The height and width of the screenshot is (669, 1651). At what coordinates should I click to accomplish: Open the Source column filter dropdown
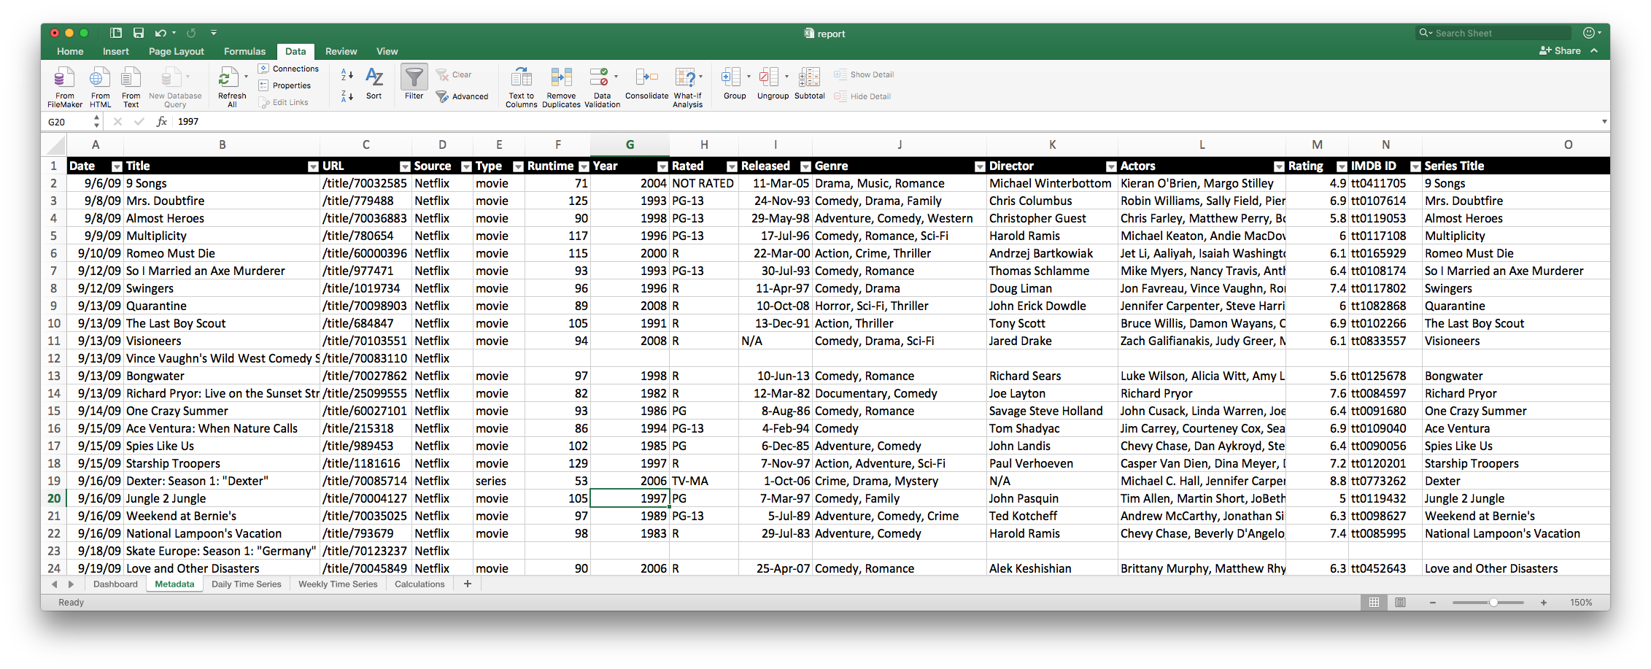466,166
